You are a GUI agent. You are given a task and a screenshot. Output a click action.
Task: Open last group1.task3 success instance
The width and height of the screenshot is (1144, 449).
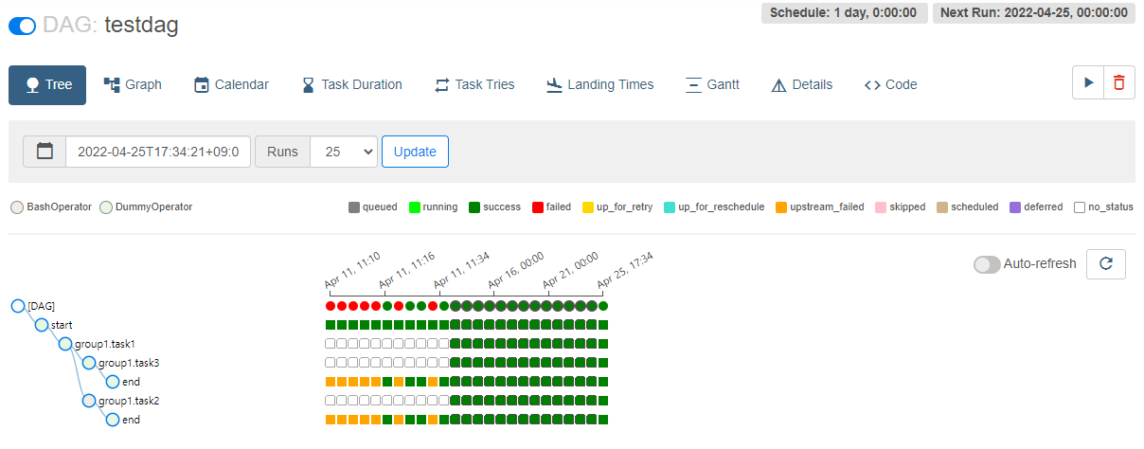[x=603, y=363]
